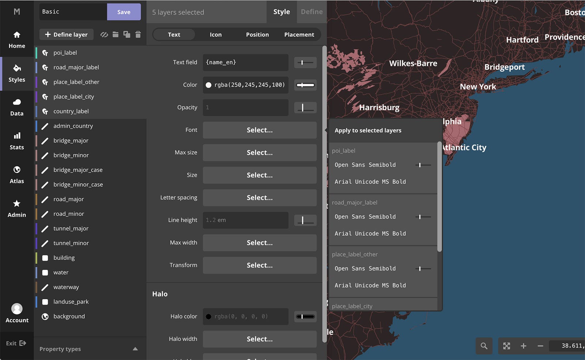Open map search with the magnifier icon
Image resolution: width=585 pixels, height=360 pixels.
(484, 346)
